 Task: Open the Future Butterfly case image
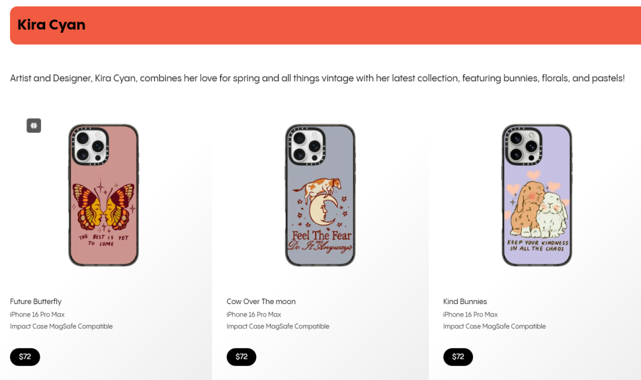103,195
